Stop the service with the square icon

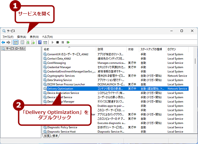tap(57, 42)
